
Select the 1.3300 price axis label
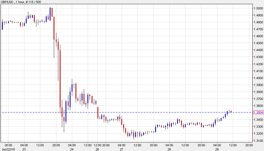pyautogui.click(x=258, y=127)
